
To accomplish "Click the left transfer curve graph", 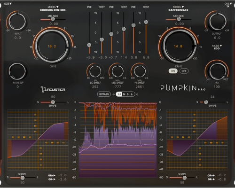I will pyautogui.click(x=38, y=140).
